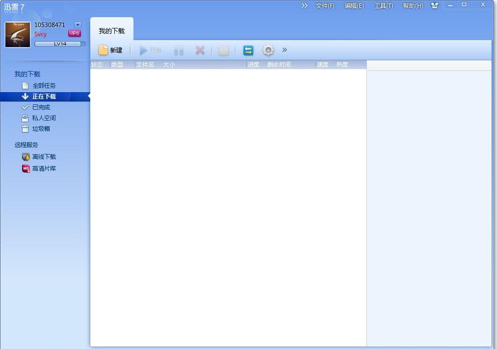This screenshot has width=497, height=349.
Task: Open the download folder icon in toolbar
Action: pos(224,50)
